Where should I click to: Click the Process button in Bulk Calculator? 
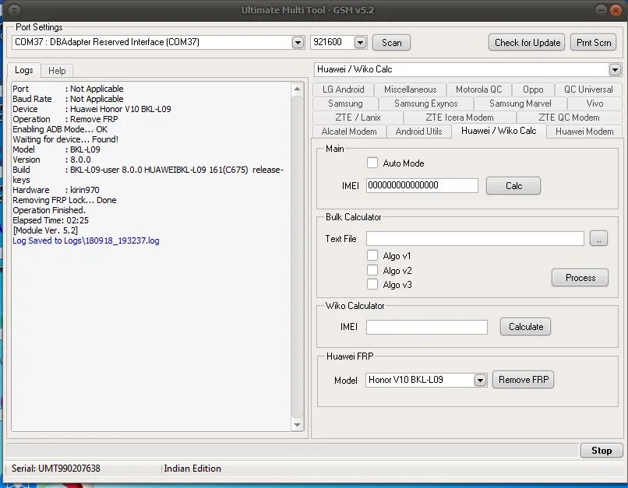coord(580,278)
